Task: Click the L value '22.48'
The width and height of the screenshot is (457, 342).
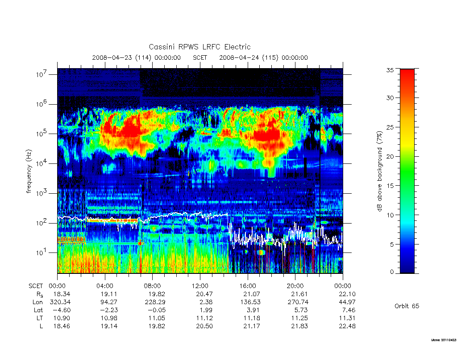Action: [x=347, y=326]
